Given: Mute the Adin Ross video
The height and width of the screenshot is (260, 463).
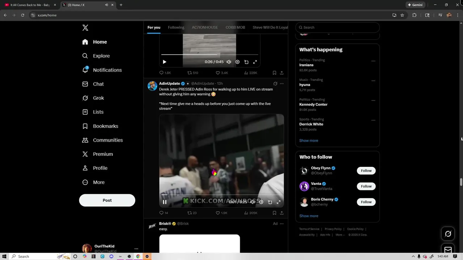Looking at the screenshot, I should point(252,202).
